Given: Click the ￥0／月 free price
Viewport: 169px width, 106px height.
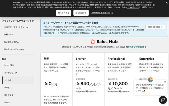Looking at the screenshot, I should [51, 84].
